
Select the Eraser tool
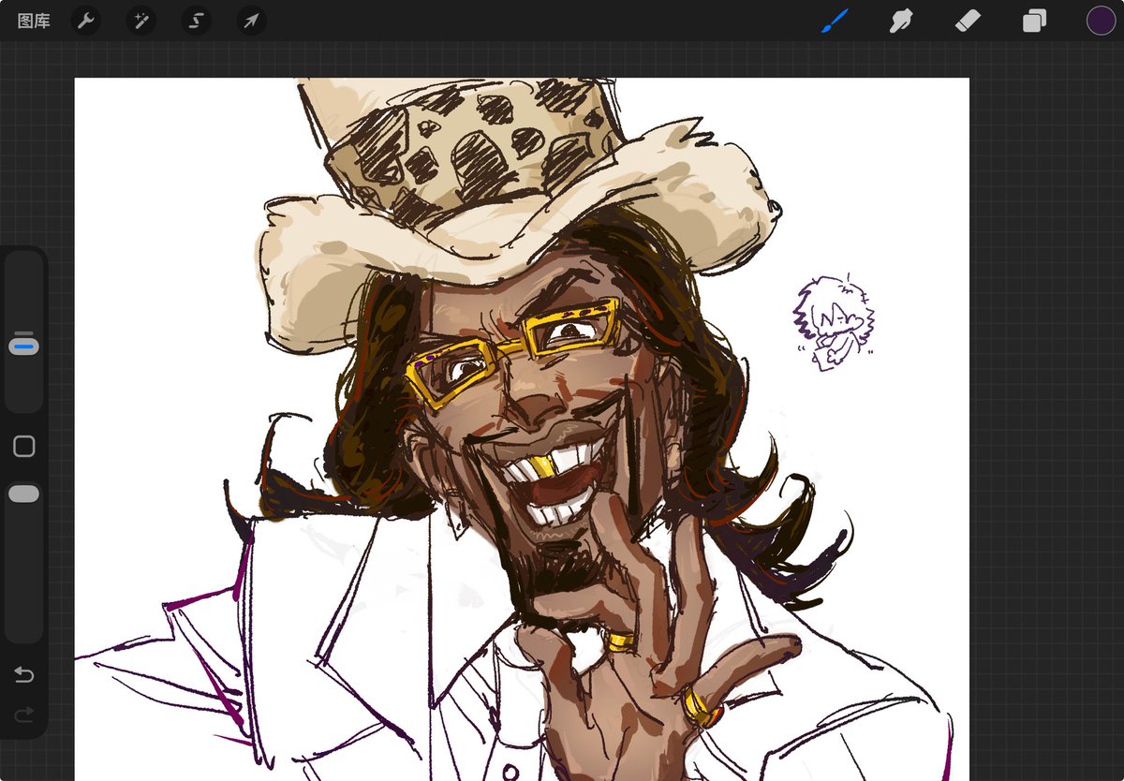(x=967, y=21)
